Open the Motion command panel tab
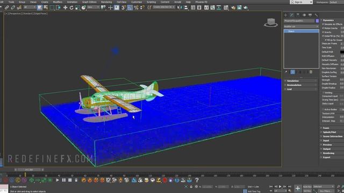Screen dimensions: 344x193 [x=304, y=15]
